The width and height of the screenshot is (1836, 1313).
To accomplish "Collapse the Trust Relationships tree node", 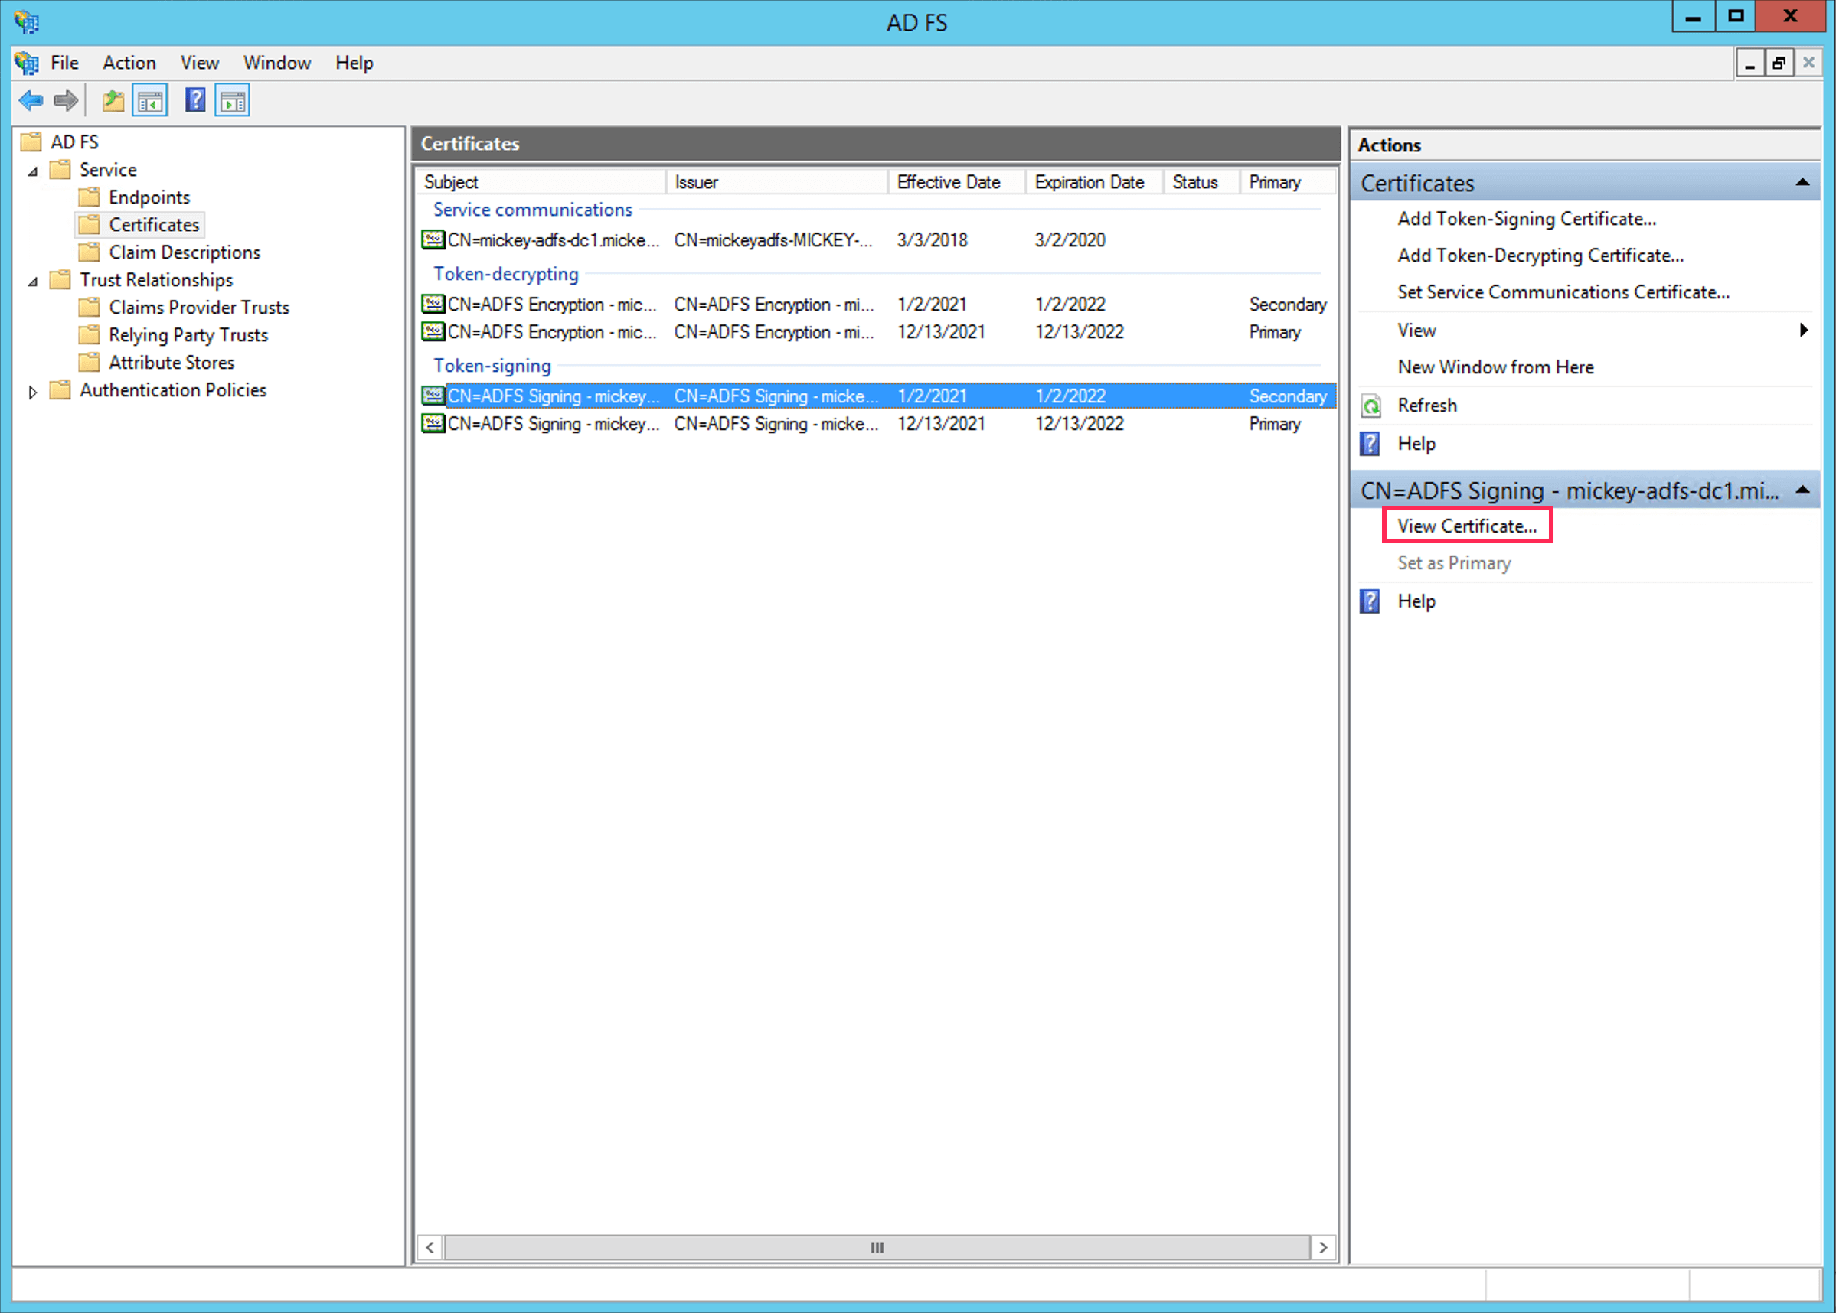I will coord(33,282).
